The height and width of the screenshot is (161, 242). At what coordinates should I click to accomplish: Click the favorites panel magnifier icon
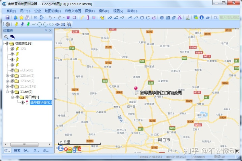pyautogui.click(x=6, y=37)
